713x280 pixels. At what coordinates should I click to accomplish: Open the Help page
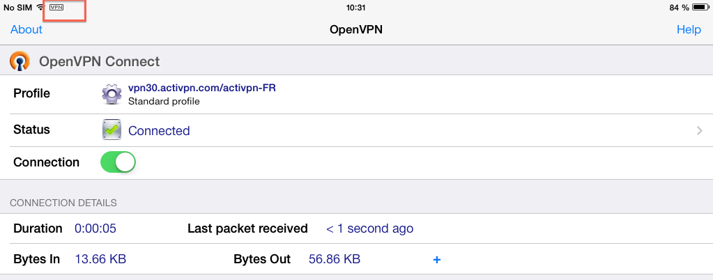coord(689,29)
